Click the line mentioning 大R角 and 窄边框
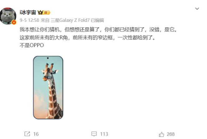The image size is (207, 139). (x=87, y=38)
